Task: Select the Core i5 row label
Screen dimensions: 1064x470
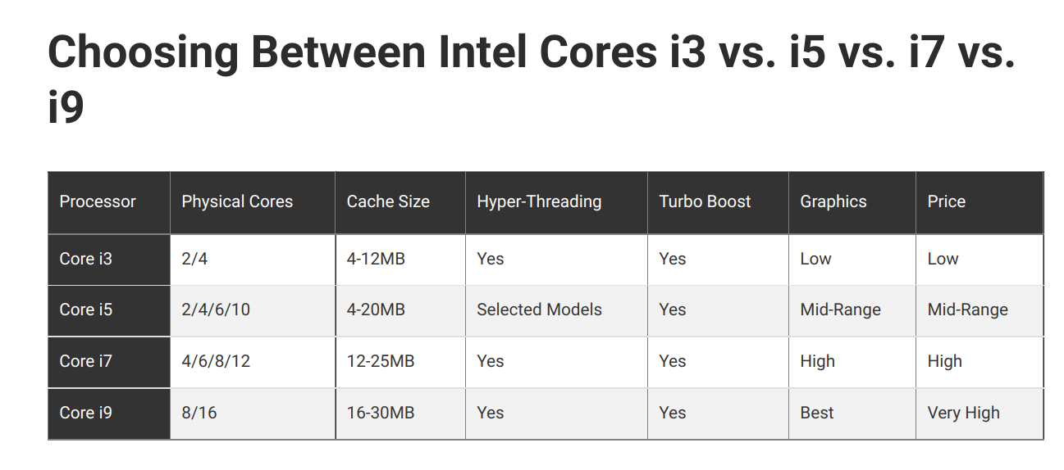Action: [x=86, y=310]
